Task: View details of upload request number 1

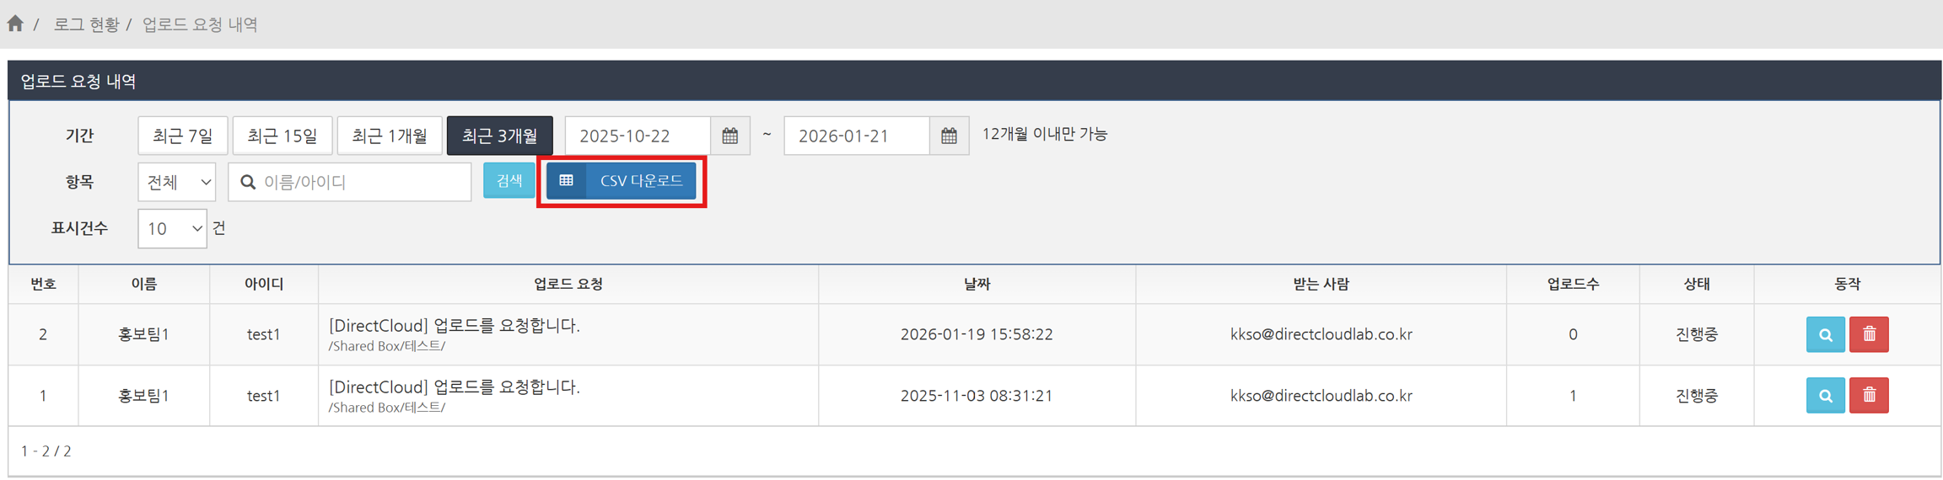Action: pos(1825,396)
